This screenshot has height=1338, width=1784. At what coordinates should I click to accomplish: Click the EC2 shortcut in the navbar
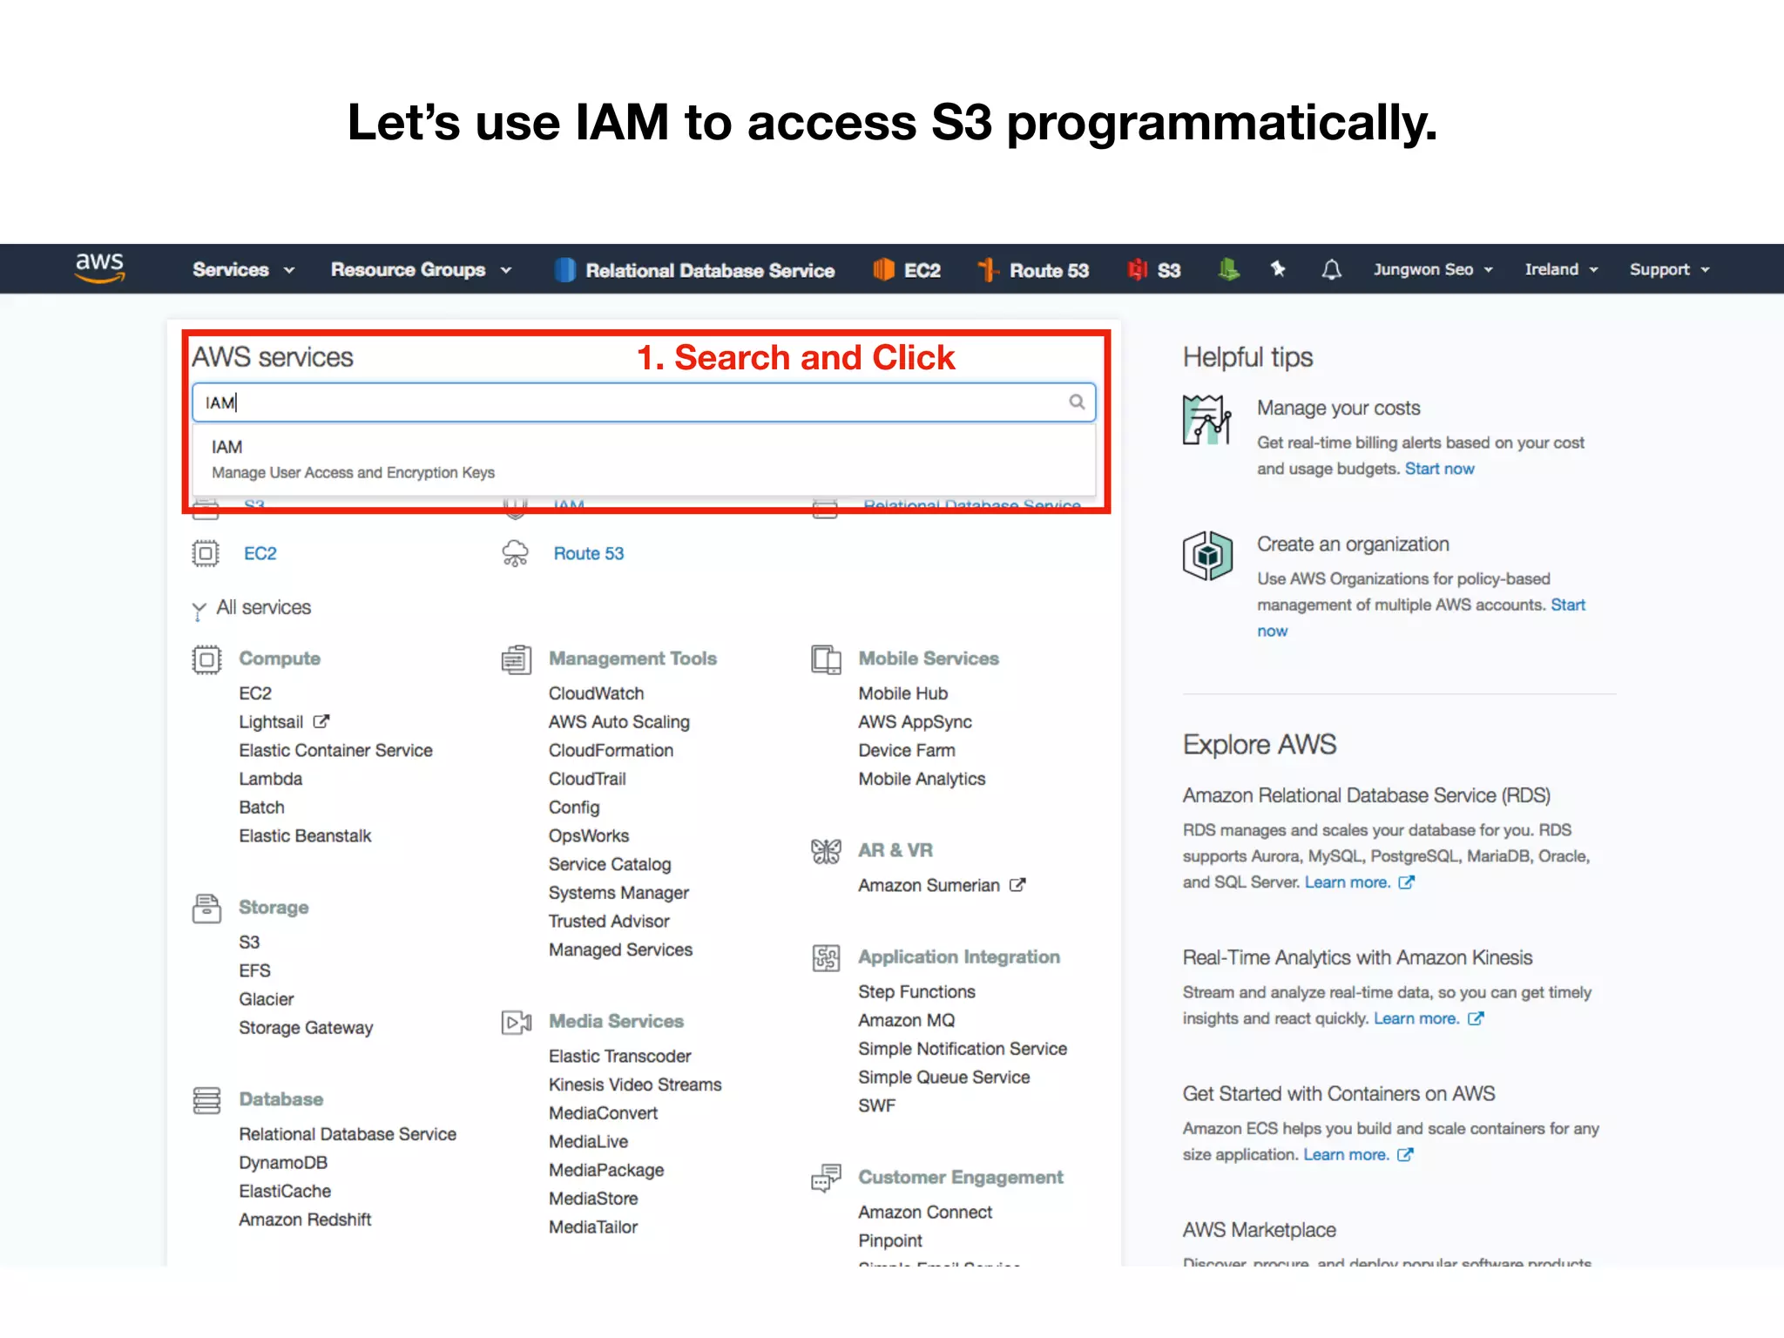[907, 270]
